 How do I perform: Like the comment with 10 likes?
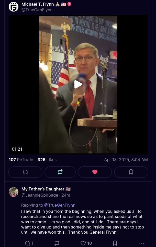[x=86, y=243]
